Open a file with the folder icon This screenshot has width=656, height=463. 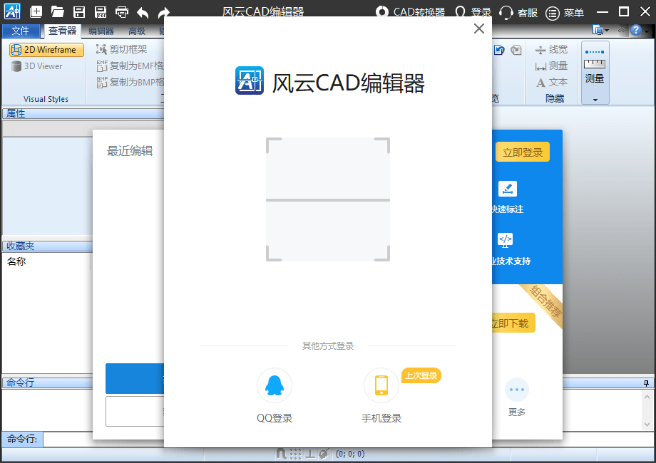57,11
